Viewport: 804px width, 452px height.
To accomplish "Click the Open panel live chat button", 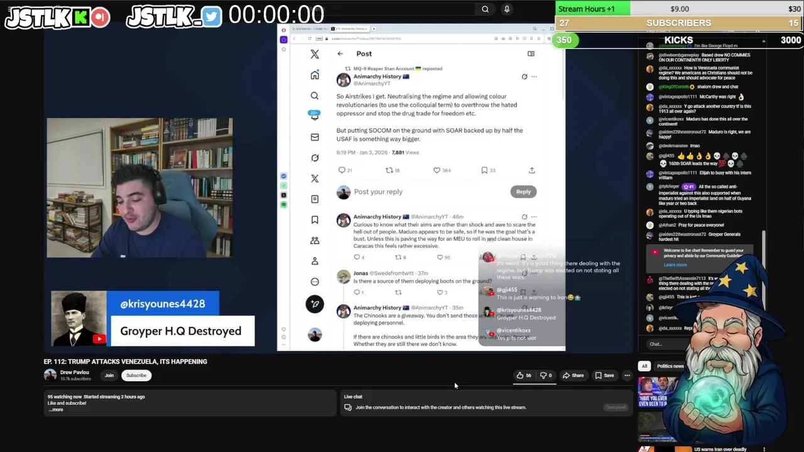I will point(616,407).
